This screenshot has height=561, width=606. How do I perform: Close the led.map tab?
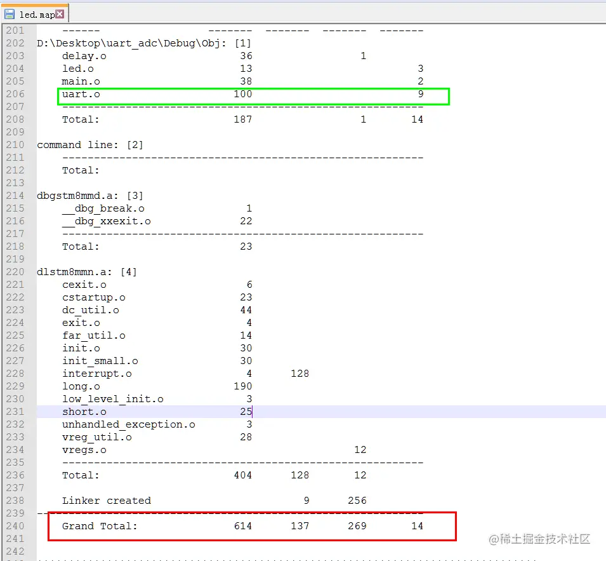coord(60,14)
